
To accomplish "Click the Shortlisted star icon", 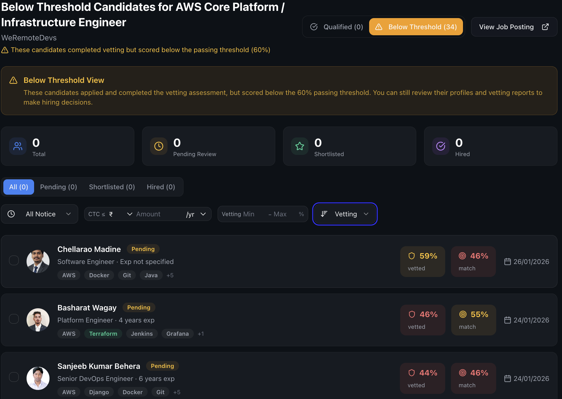I will tap(299, 146).
